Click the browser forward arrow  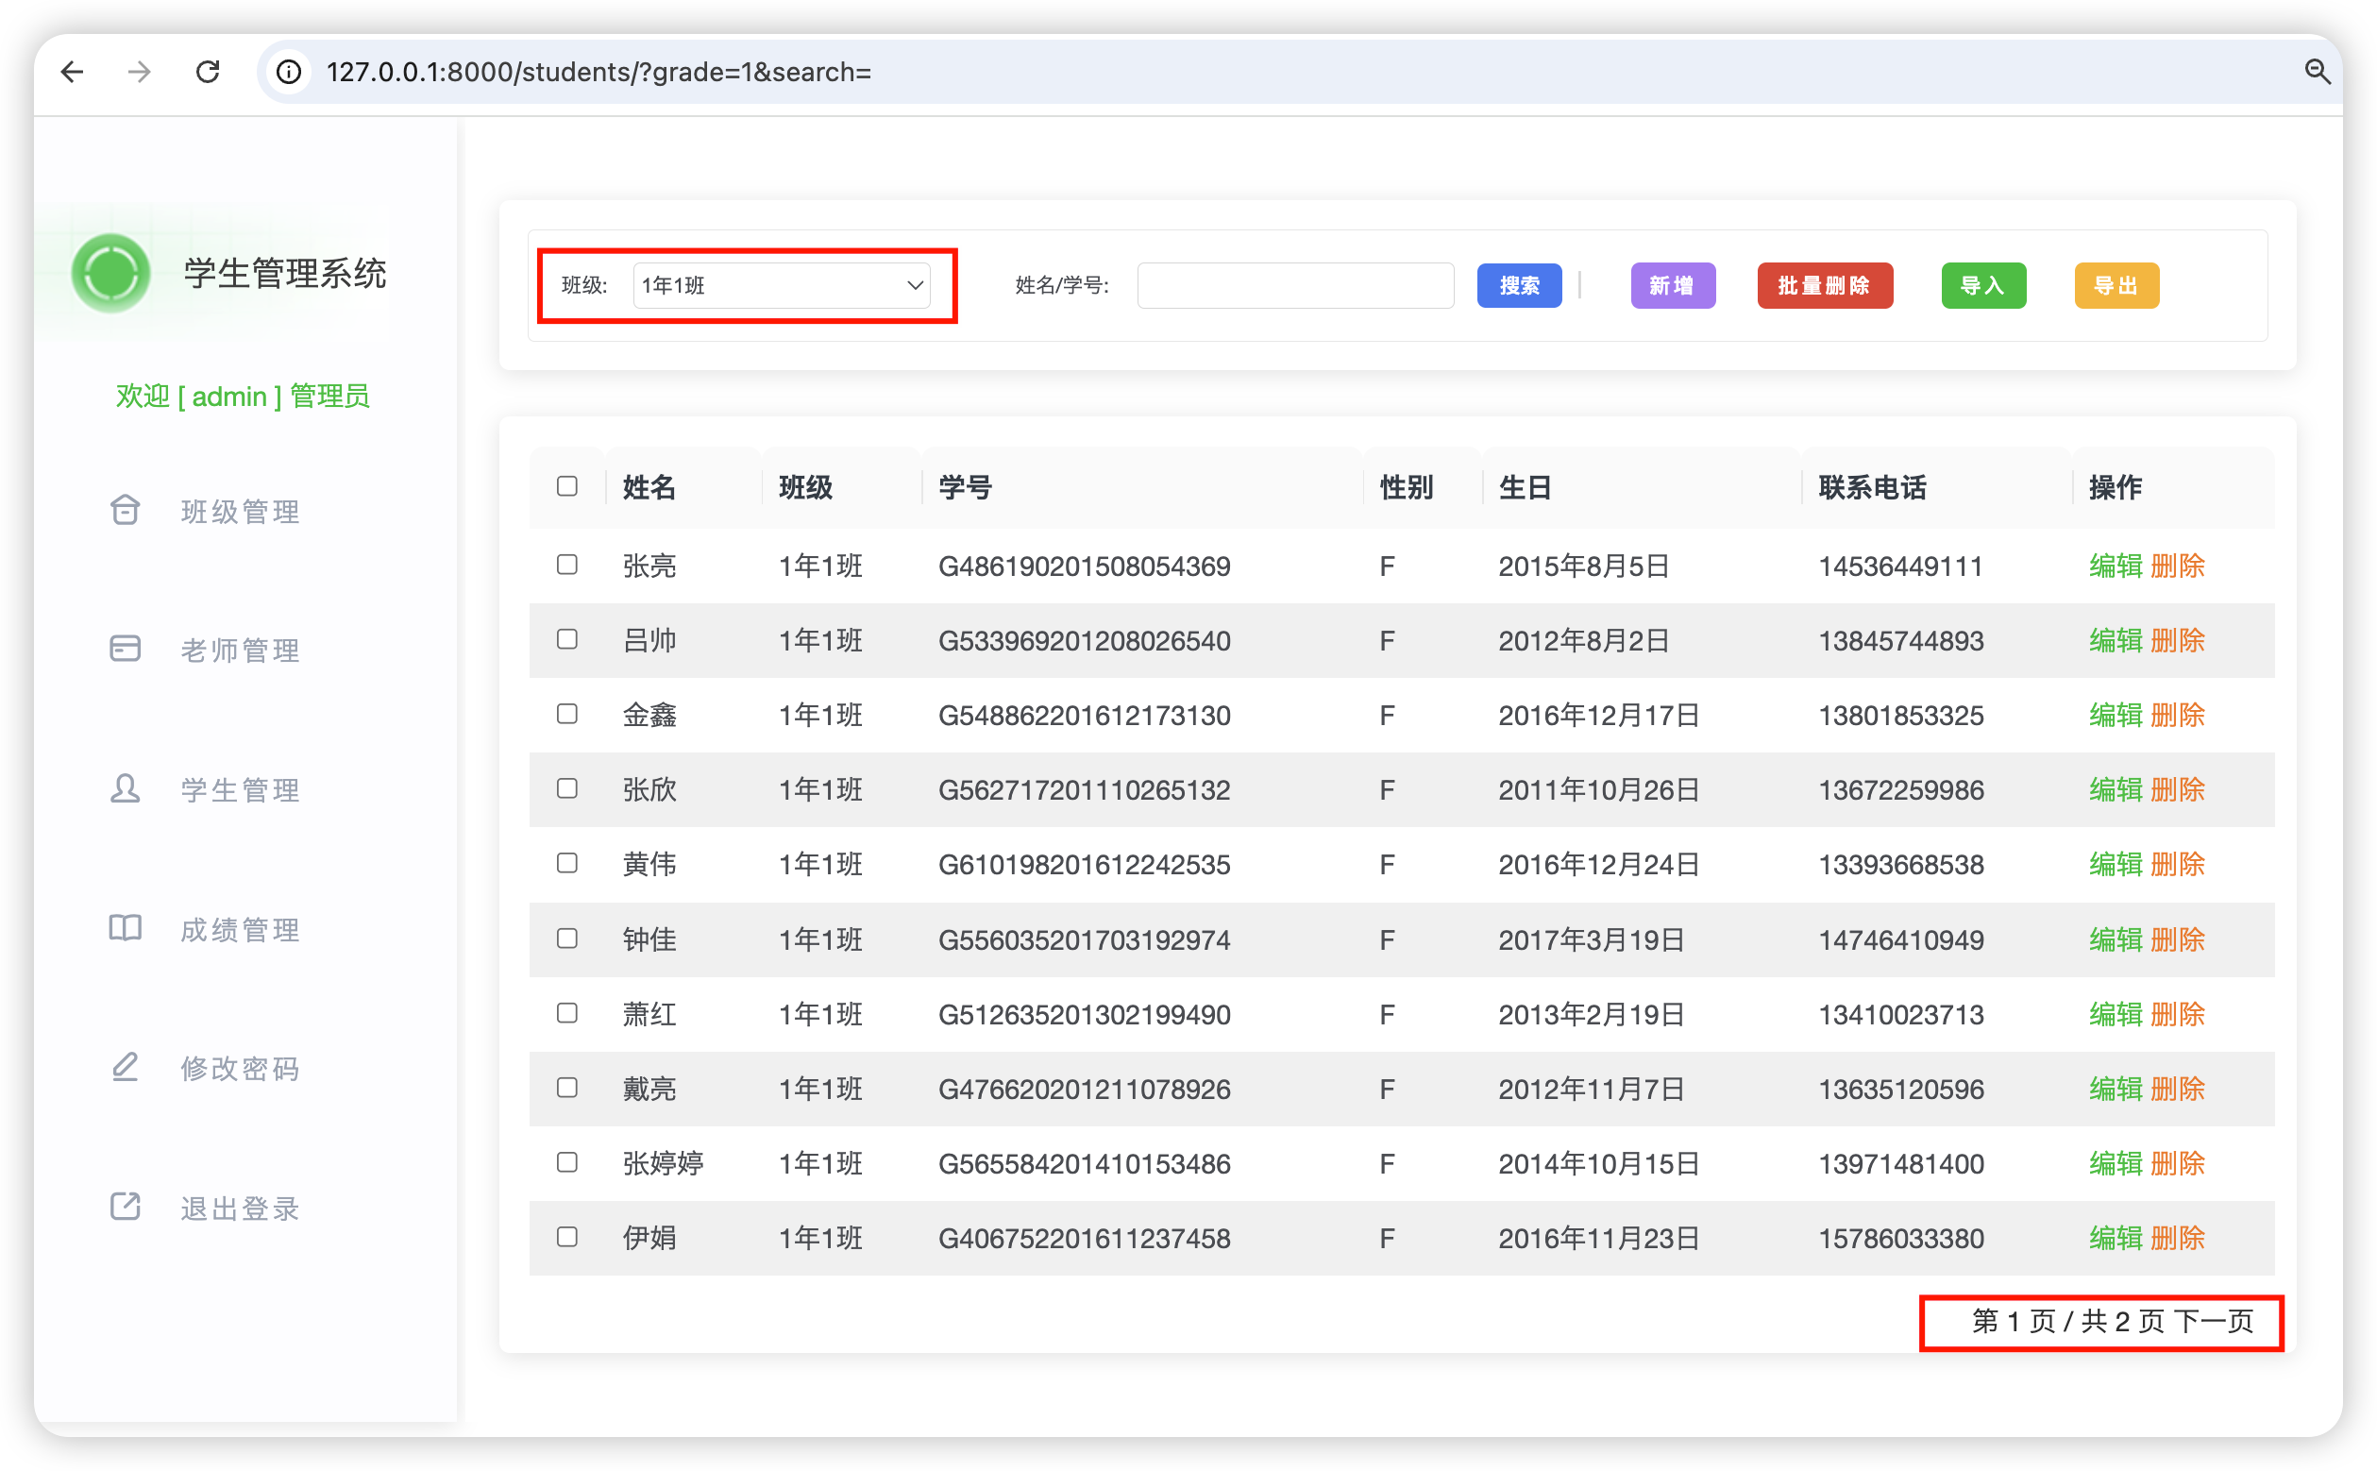tap(139, 71)
